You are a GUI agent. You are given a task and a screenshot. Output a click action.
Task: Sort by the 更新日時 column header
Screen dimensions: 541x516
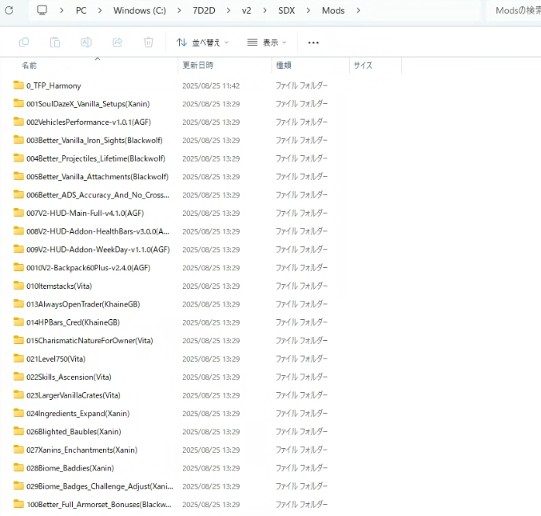(x=197, y=65)
